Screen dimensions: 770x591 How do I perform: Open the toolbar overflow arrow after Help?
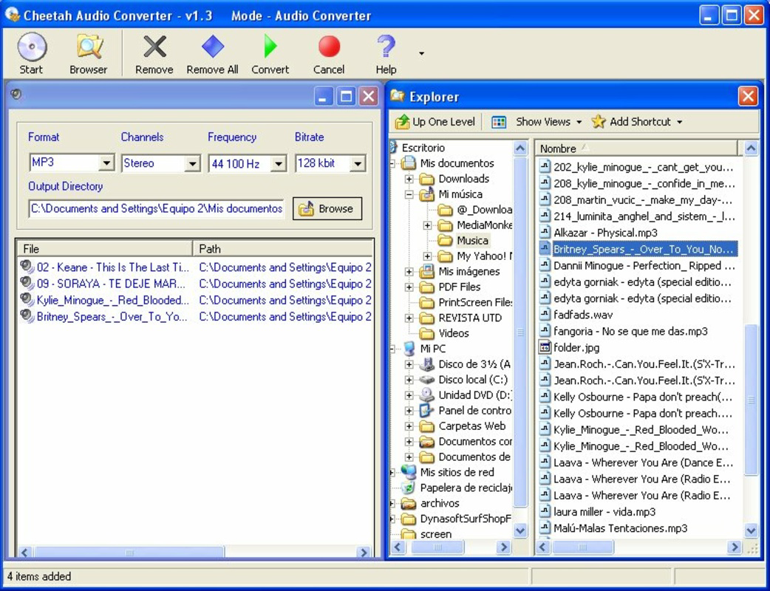point(421,53)
